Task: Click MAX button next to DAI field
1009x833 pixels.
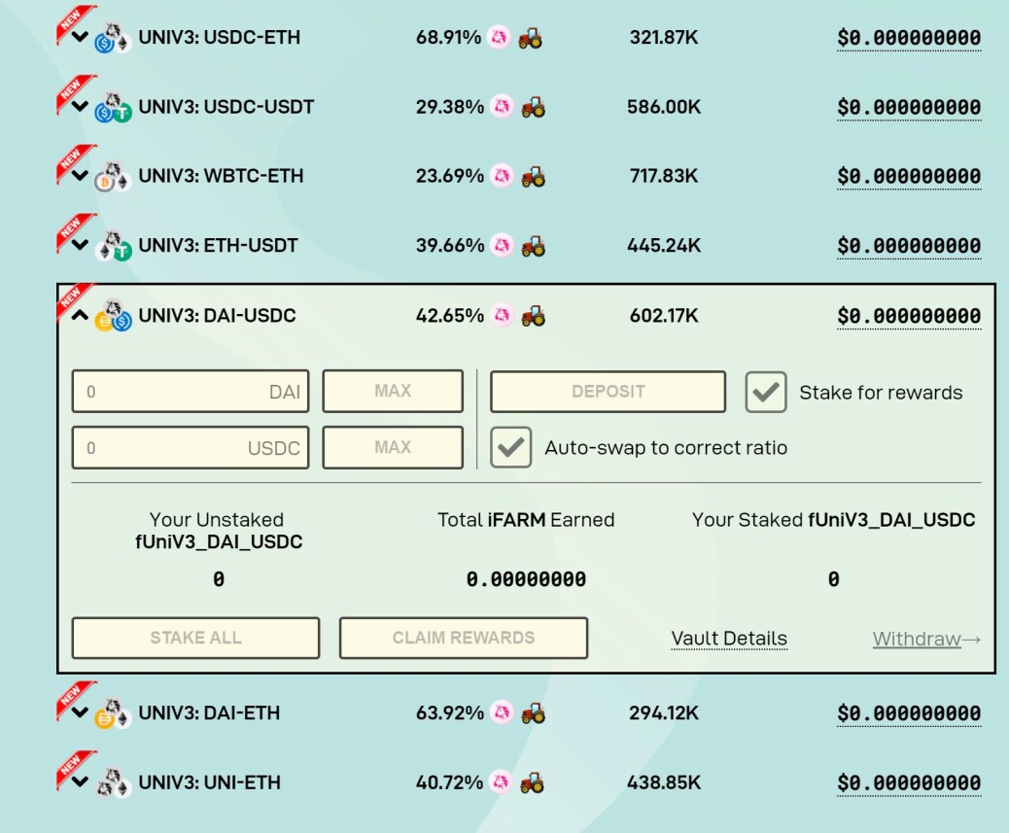Action: (393, 391)
